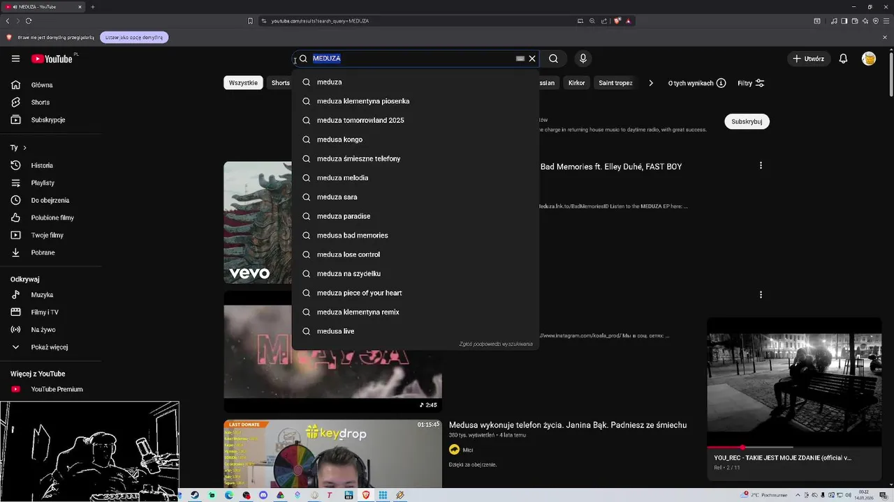Open the Brave Shields lion icon
Screen dimensions: 894x502
point(617,21)
